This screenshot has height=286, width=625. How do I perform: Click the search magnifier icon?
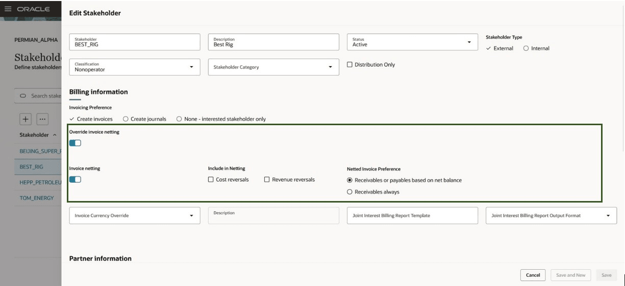pyautogui.click(x=22, y=96)
